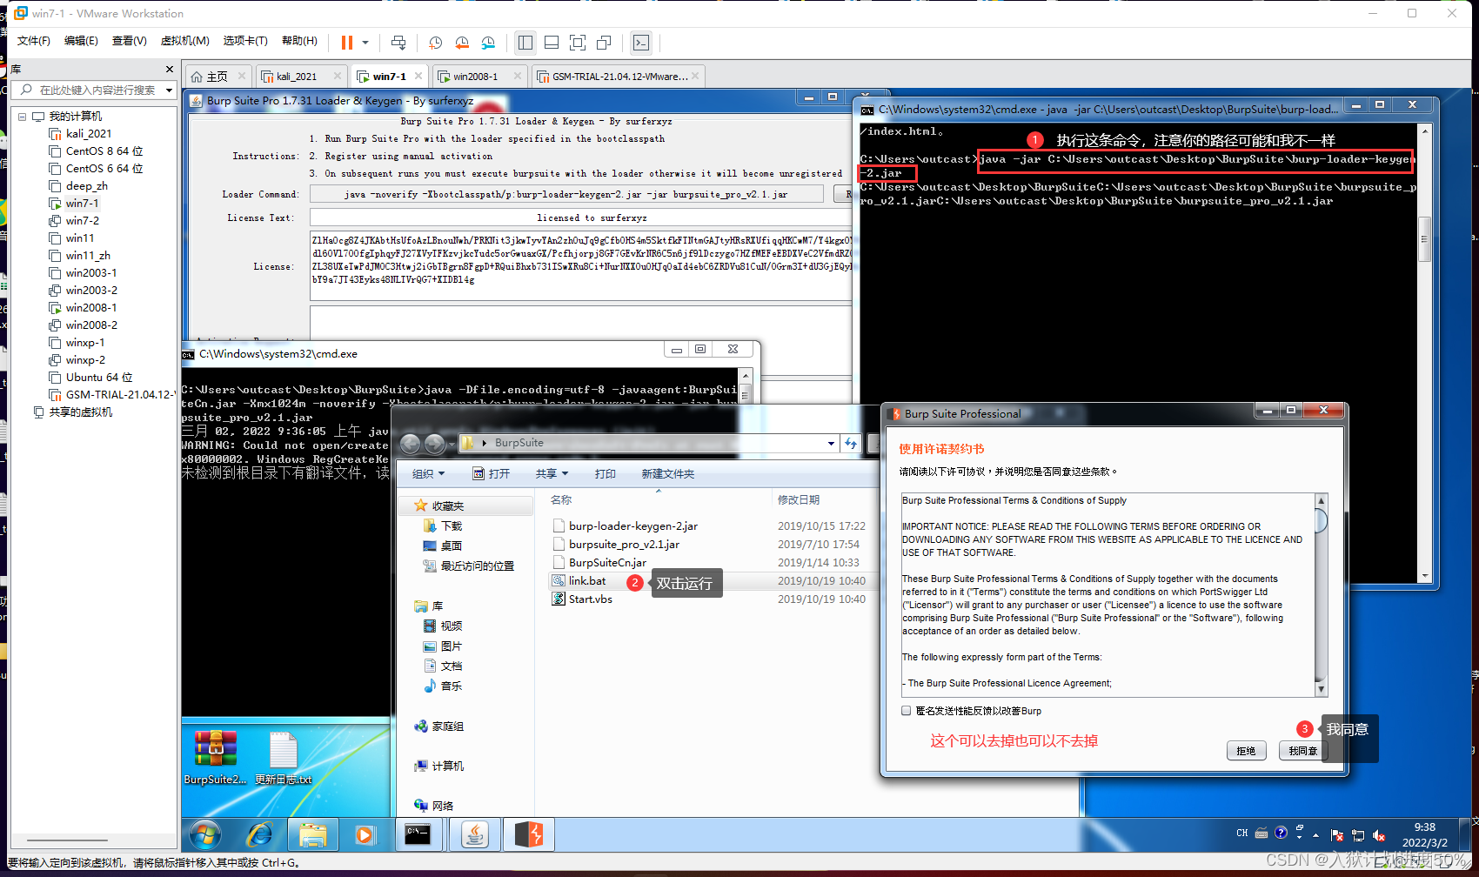Screen dimensions: 1479x877
Task: Open the 编辑(E) menu
Action: (81, 41)
